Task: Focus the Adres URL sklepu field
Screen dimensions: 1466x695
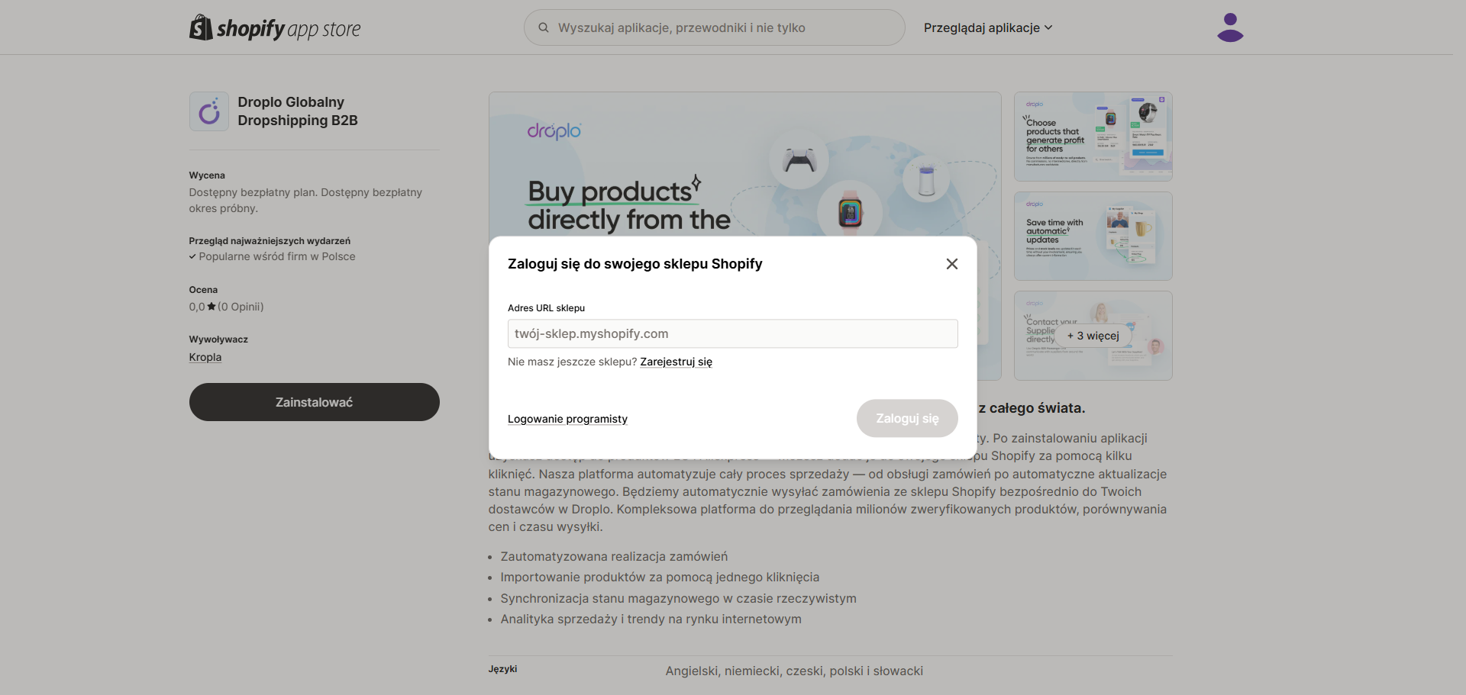Action: click(732, 333)
